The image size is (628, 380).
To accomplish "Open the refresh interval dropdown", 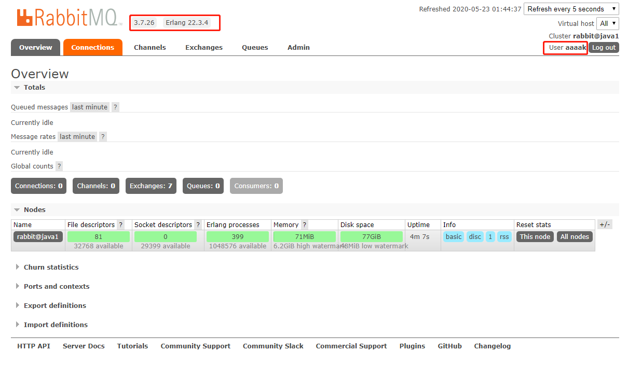I will pyautogui.click(x=571, y=9).
